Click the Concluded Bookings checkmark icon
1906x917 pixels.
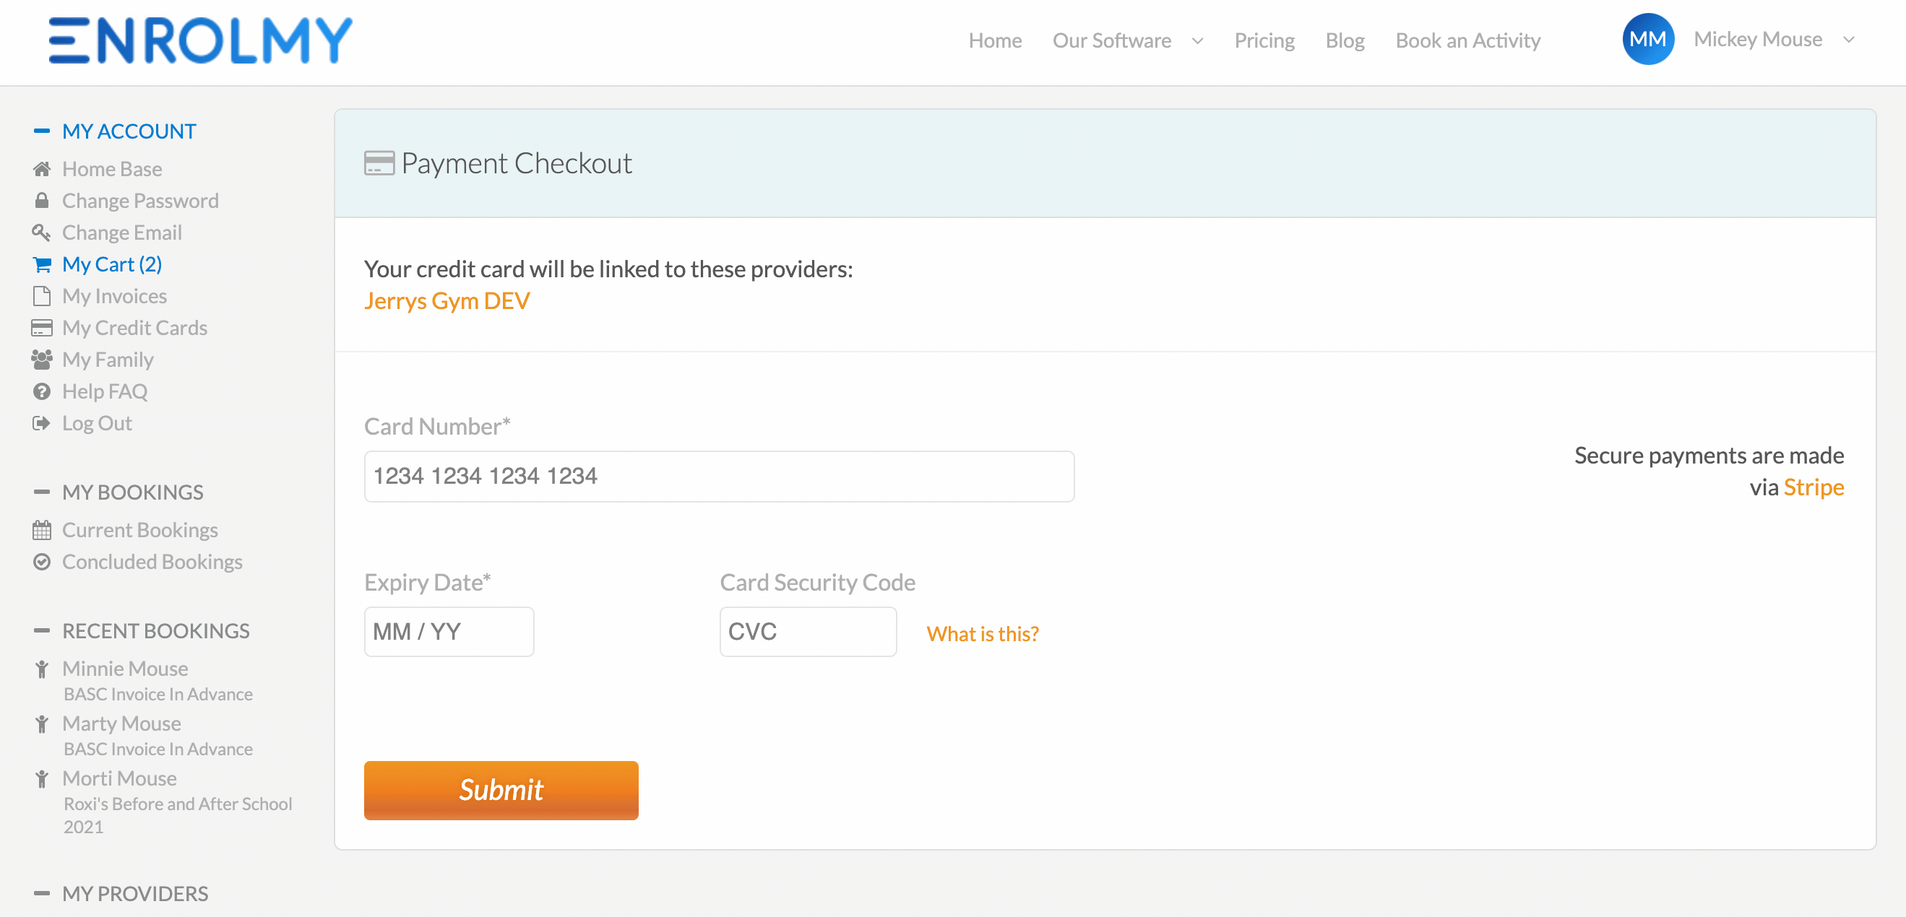41,562
